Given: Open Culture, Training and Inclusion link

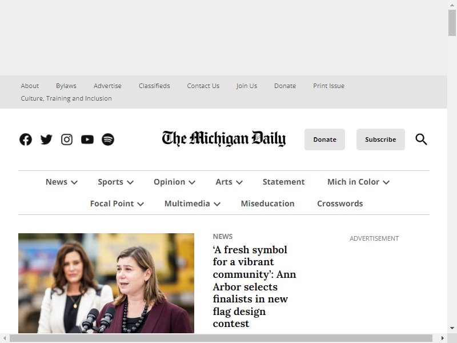Looking at the screenshot, I should point(66,98).
